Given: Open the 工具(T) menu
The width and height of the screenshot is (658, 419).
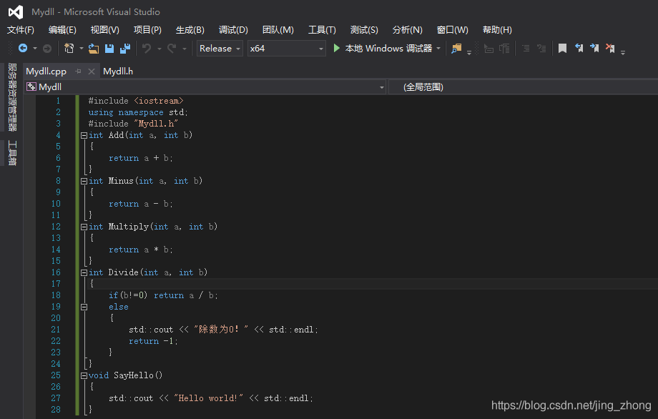Looking at the screenshot, I should click(x=322, y=30).
